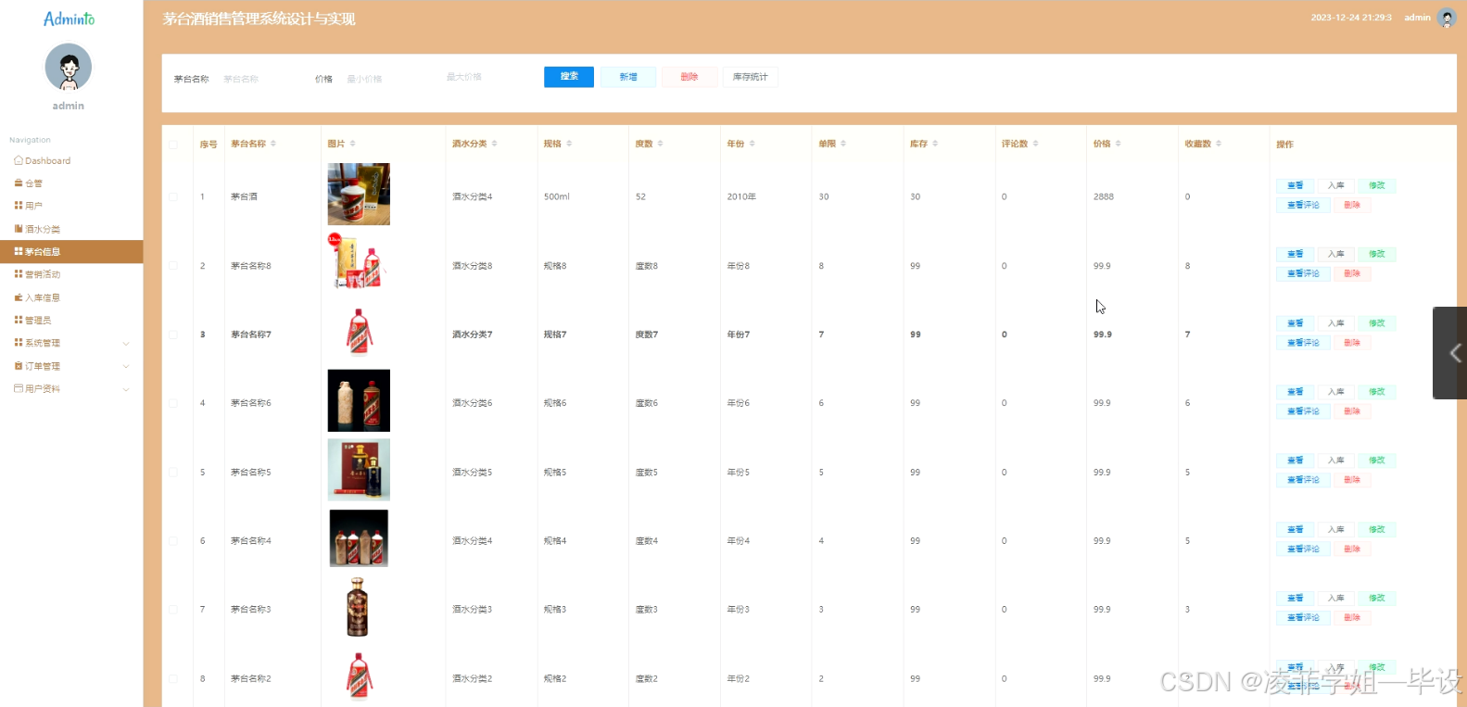Click the 新增 add button

(x=628, y=77)
